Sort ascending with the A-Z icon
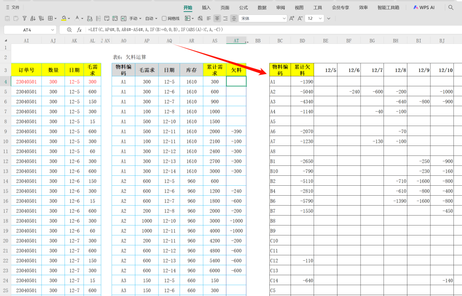This screenshot has width=462, height=296. [33, 18]
